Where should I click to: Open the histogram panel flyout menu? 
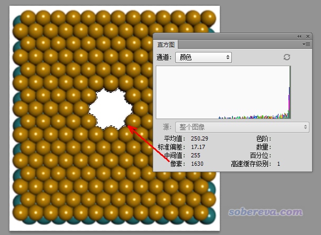click(x=307, y=45)
